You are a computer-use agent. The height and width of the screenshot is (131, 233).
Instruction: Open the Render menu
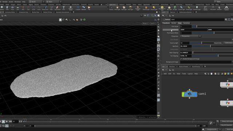[x=5, y=1]
